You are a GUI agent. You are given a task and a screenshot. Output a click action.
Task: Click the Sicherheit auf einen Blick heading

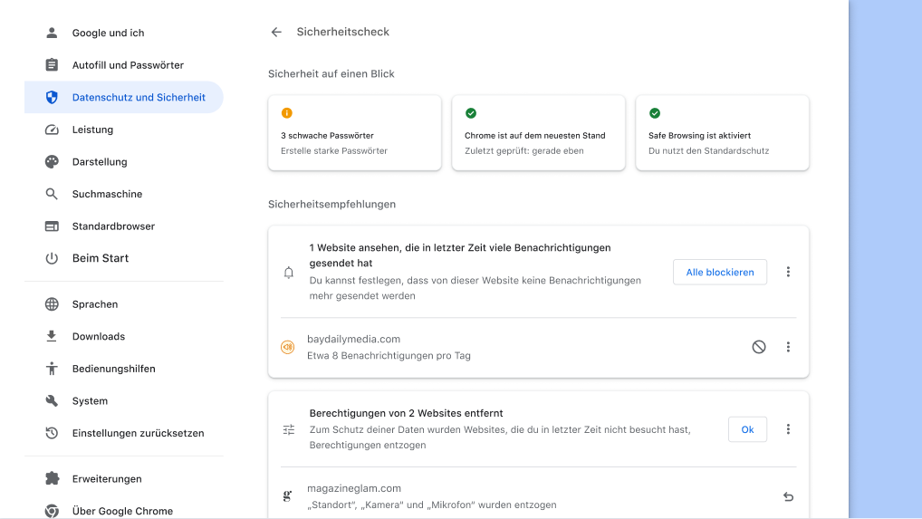click(x=331, y=73)
